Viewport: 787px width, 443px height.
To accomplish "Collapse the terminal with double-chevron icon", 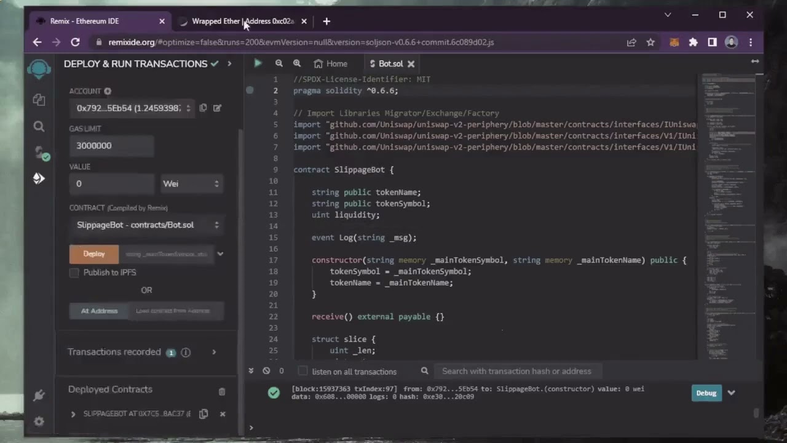I will [x=251, y=370].
